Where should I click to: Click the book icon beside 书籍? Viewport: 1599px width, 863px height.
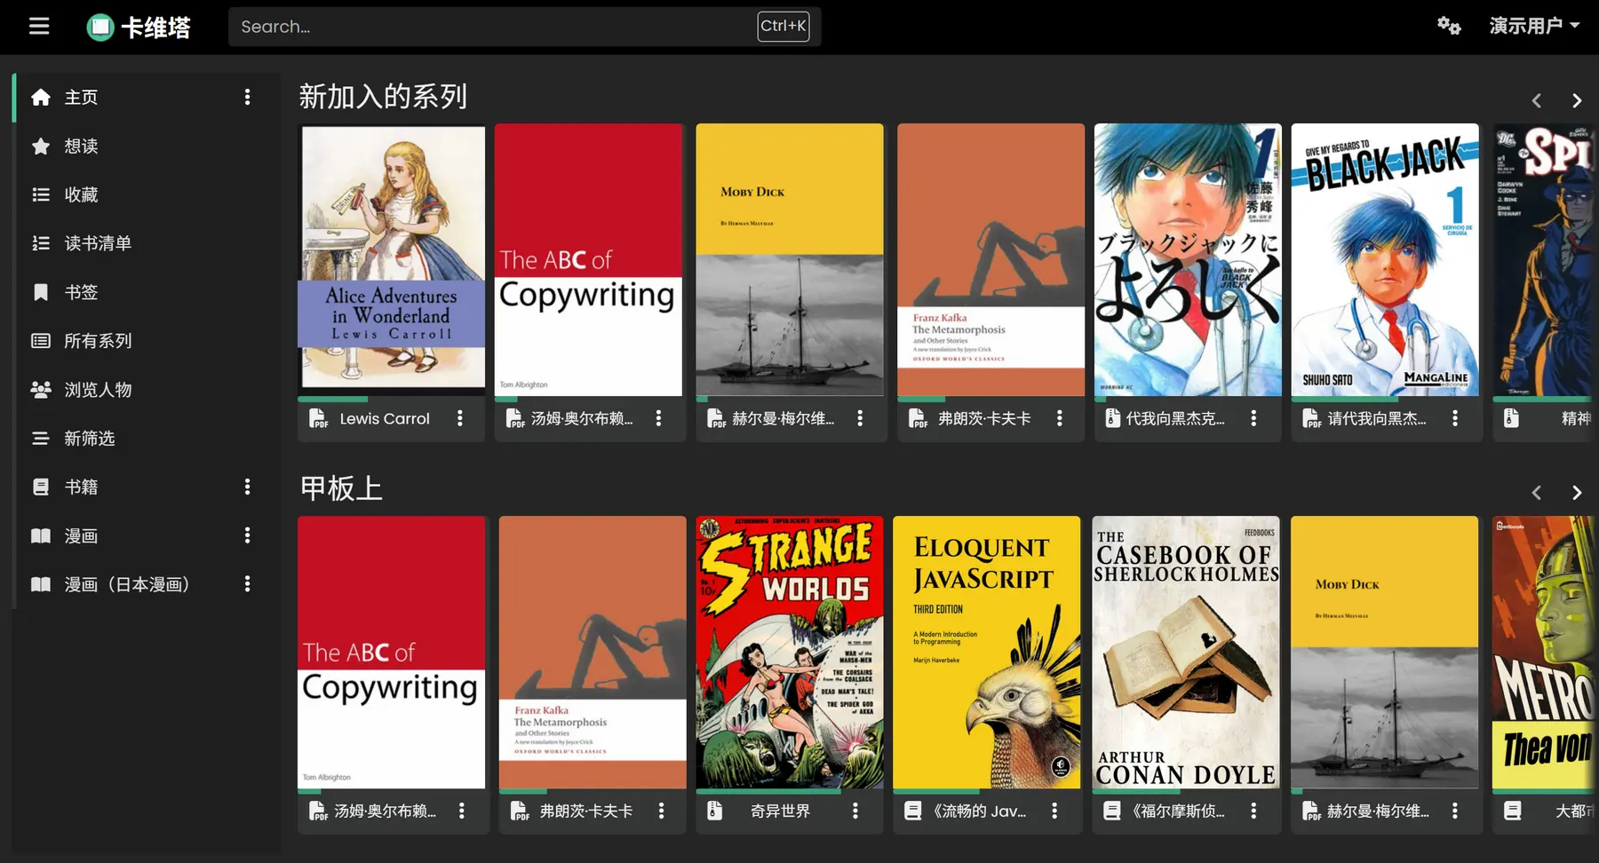tap(41, 487)
